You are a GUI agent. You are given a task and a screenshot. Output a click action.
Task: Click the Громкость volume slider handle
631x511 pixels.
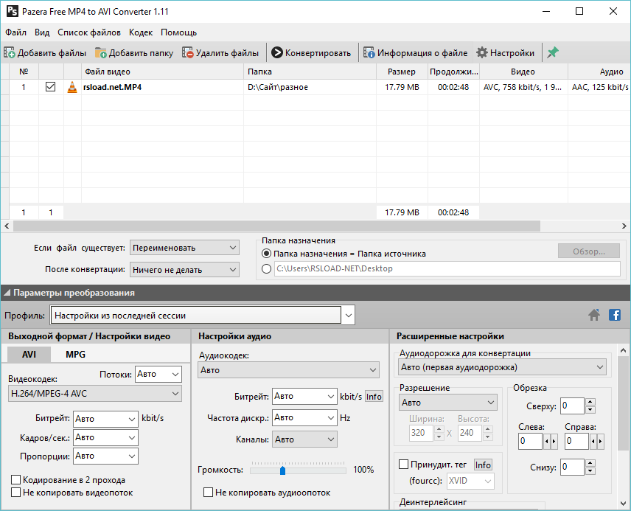click(x=282, y=470)
